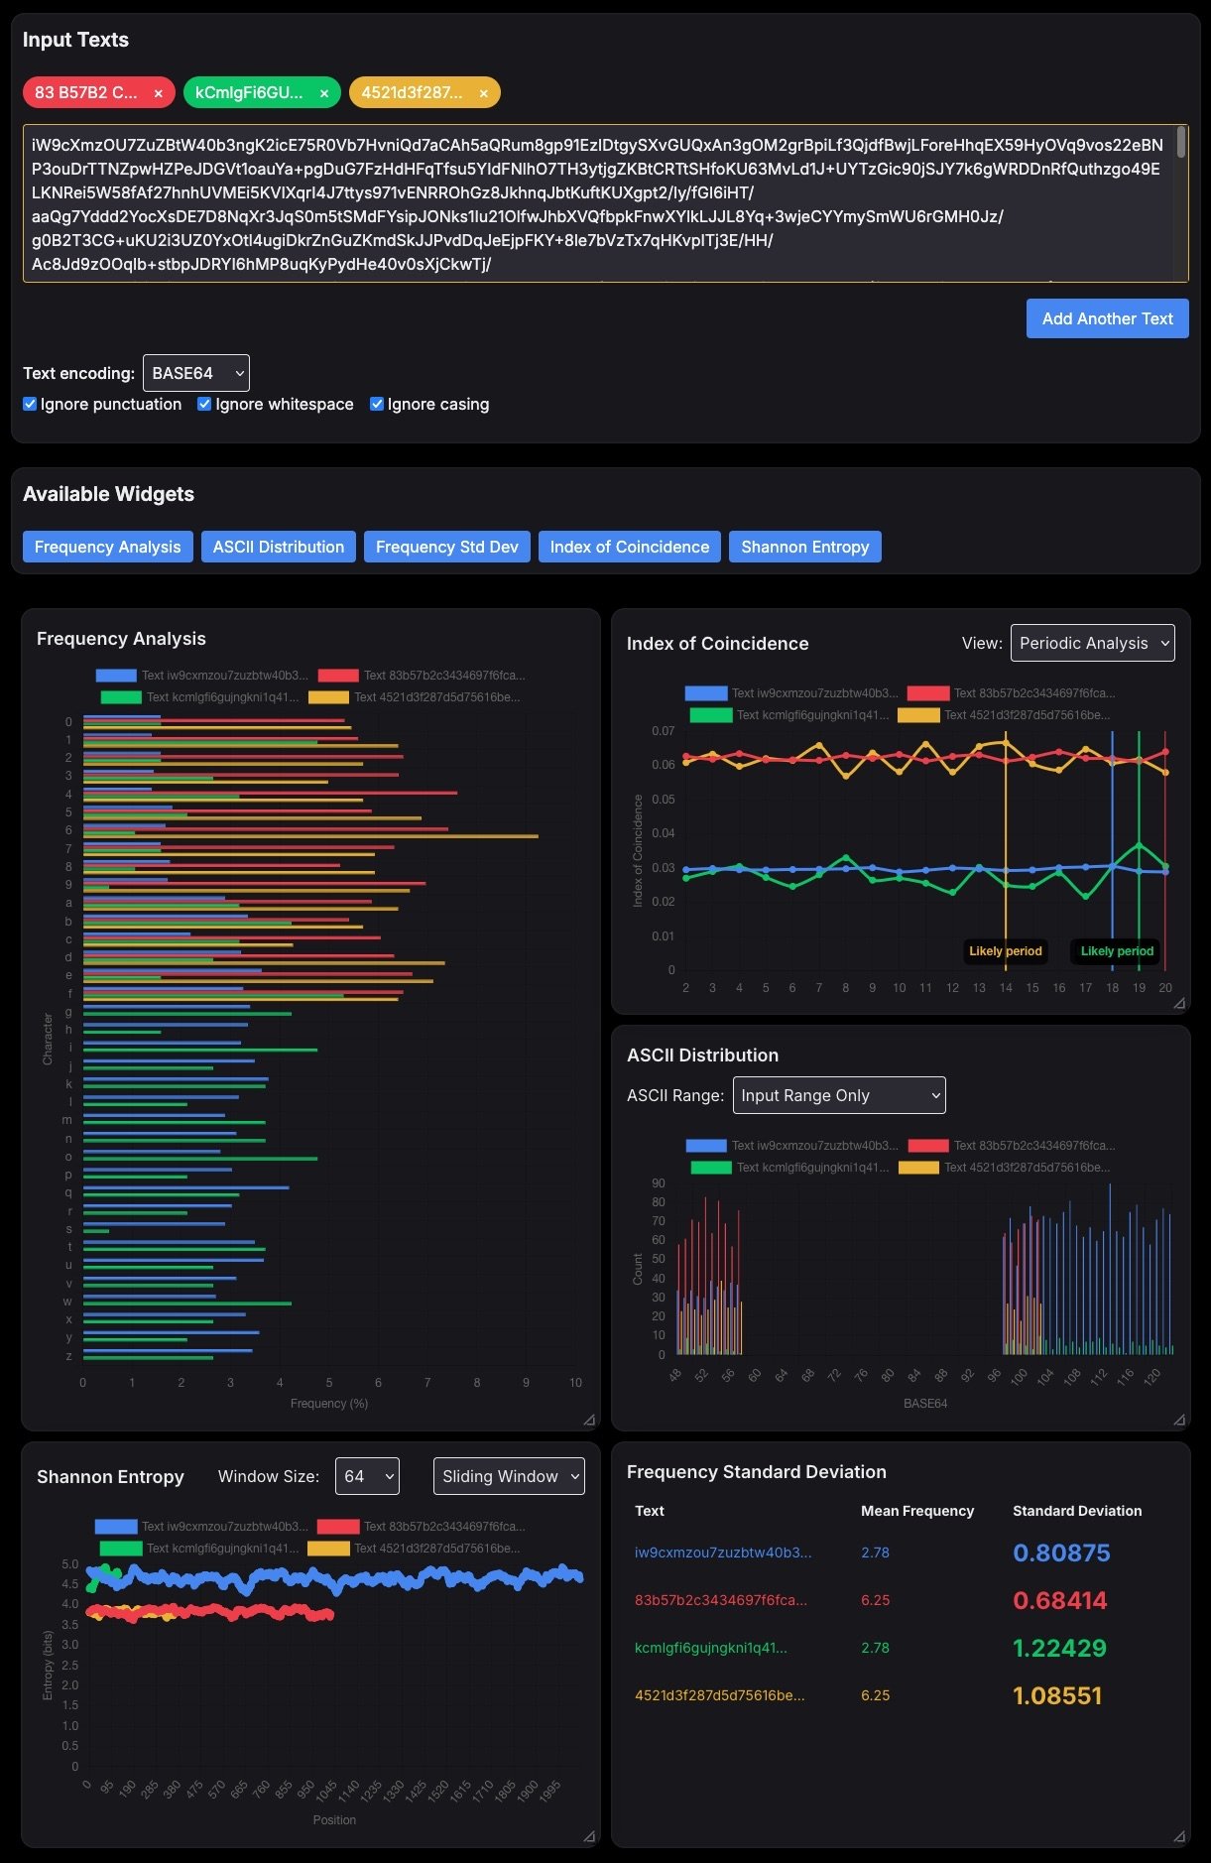
Task: Click mean frequency 2.78 in kcmlgfi6 row
Action: click(876, 1648)
